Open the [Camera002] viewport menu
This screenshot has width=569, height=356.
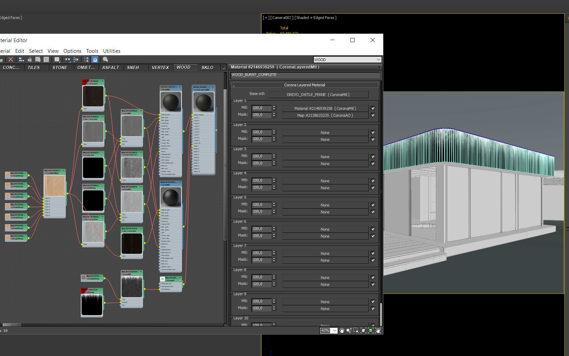pyautogui.click(x=282, y=18)
